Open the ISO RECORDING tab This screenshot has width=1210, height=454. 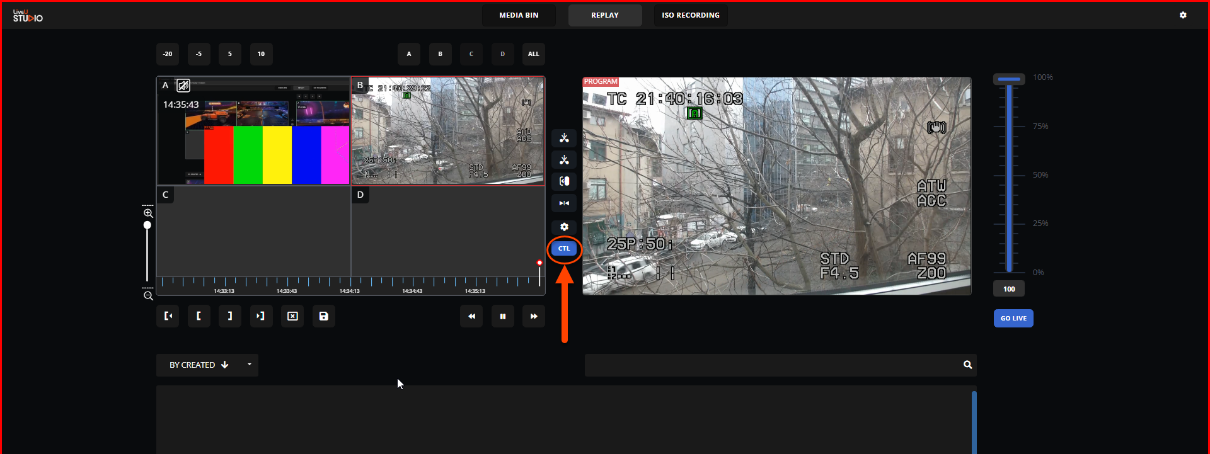(690, 15)
